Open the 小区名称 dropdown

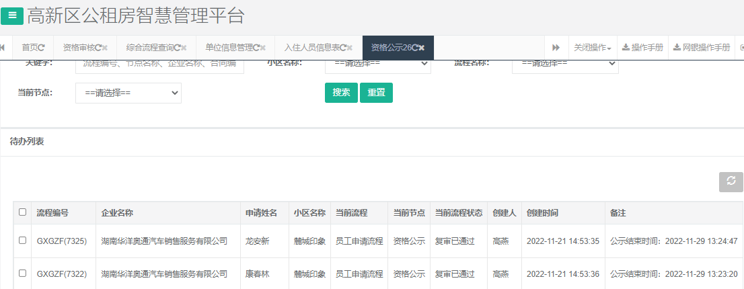tap(377, 65)
